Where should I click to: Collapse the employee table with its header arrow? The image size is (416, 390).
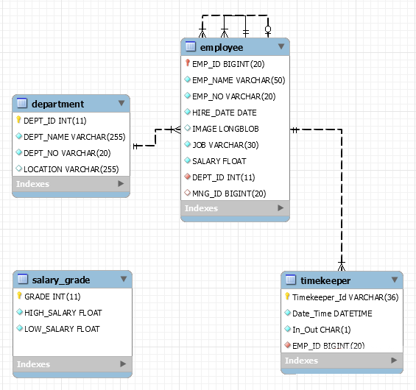(x=281, y=46)
